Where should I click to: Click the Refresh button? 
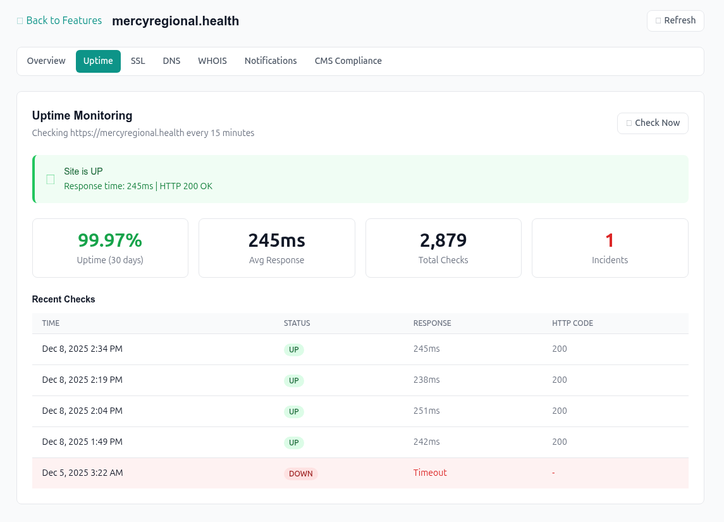pyautogui.click(x=675, y=20)
